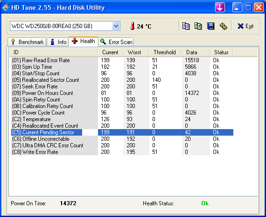
Task: Click the Status column header
Action: pos(221,52)
